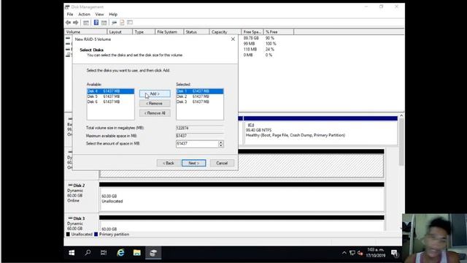Click the Status column header

[196, 32]
